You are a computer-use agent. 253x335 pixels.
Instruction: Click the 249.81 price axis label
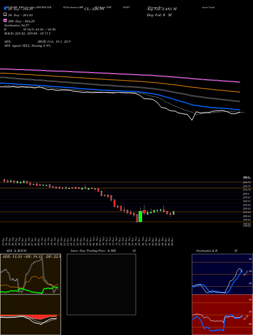pyautogui.click(x=248, y=201)
